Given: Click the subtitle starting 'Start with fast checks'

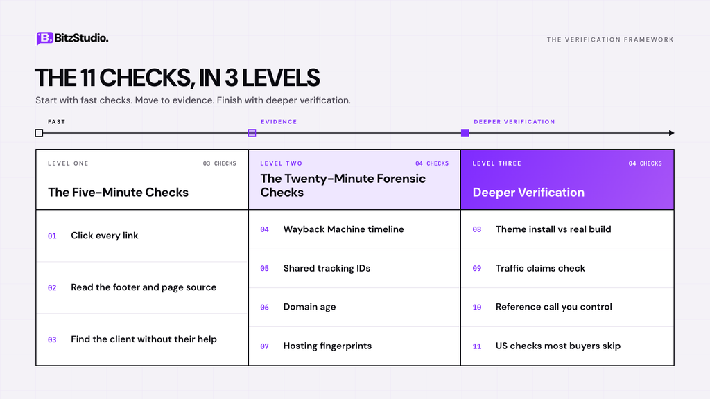Looking at the screenshot, I should click(x=193, y=100).
